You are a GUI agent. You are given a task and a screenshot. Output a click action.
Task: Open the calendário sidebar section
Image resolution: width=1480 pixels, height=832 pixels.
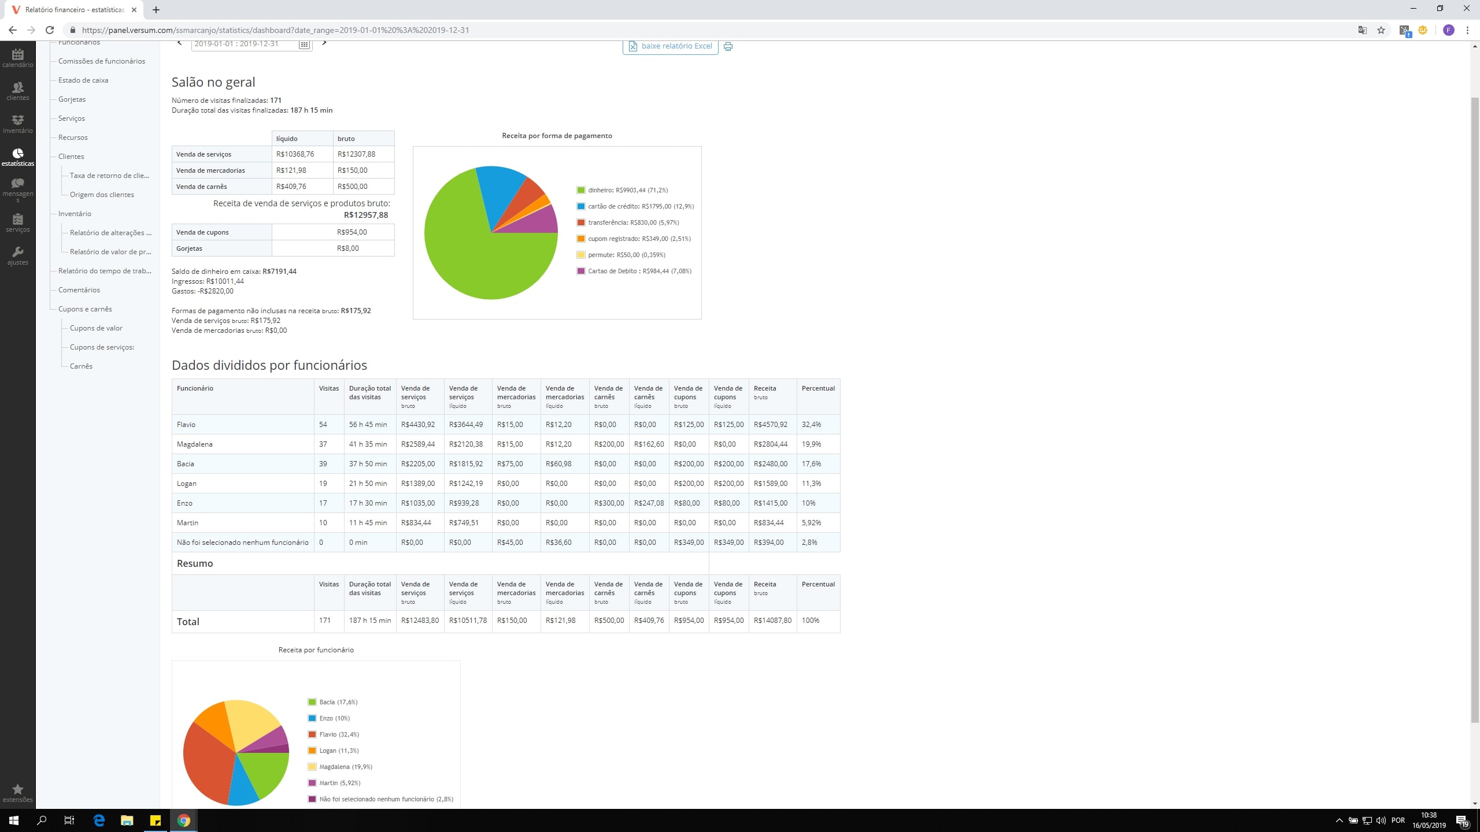click(17, 58)
